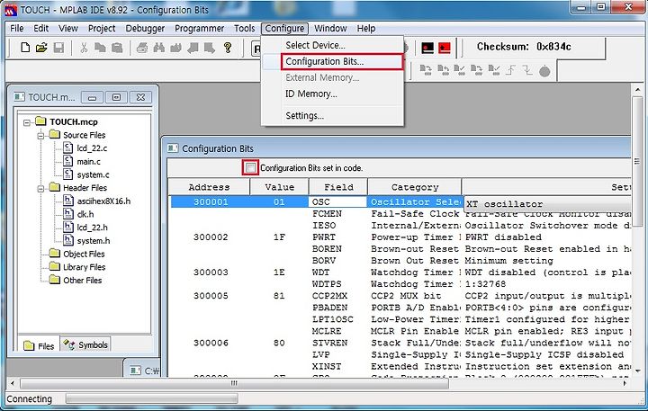
Task: Select dk.h header file
Action: point(85,214)
